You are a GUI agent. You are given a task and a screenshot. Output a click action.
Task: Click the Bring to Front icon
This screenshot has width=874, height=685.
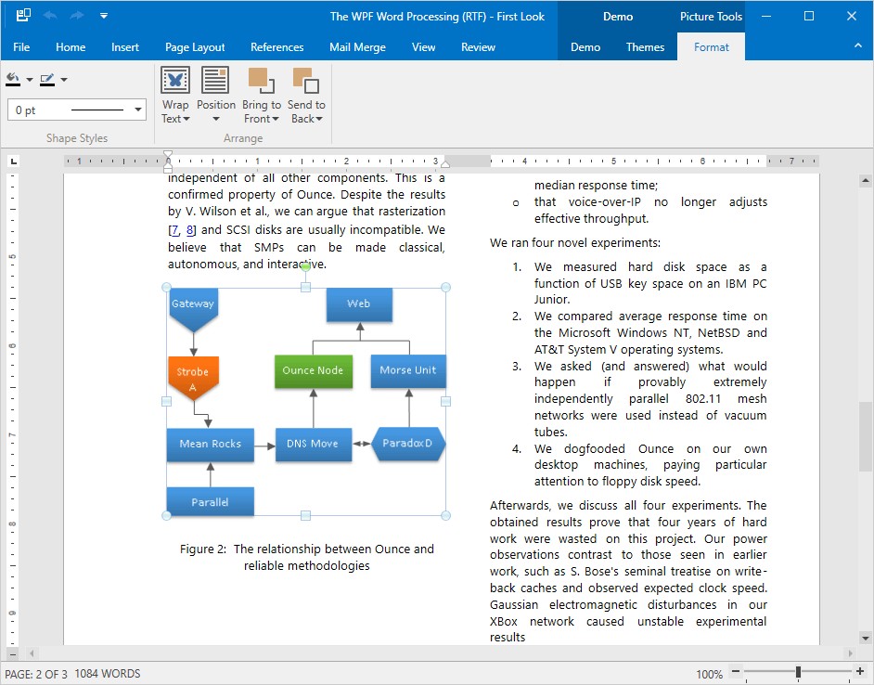click(262, 82)
